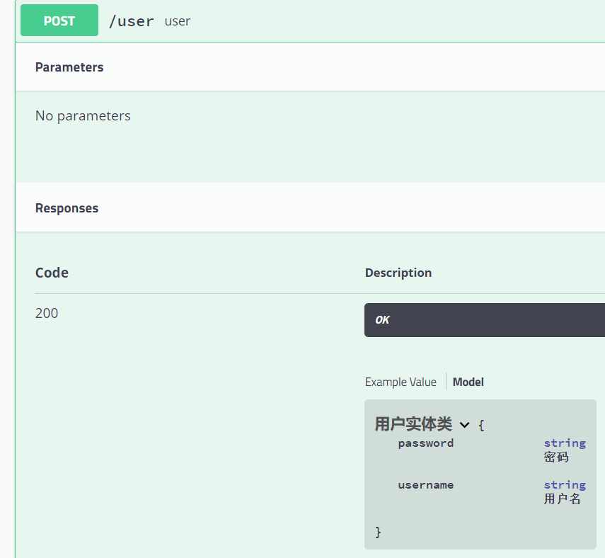Click the /user endpoint path

[132, 21]
